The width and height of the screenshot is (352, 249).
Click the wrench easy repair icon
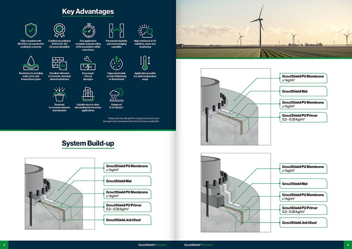pos(88,63)
